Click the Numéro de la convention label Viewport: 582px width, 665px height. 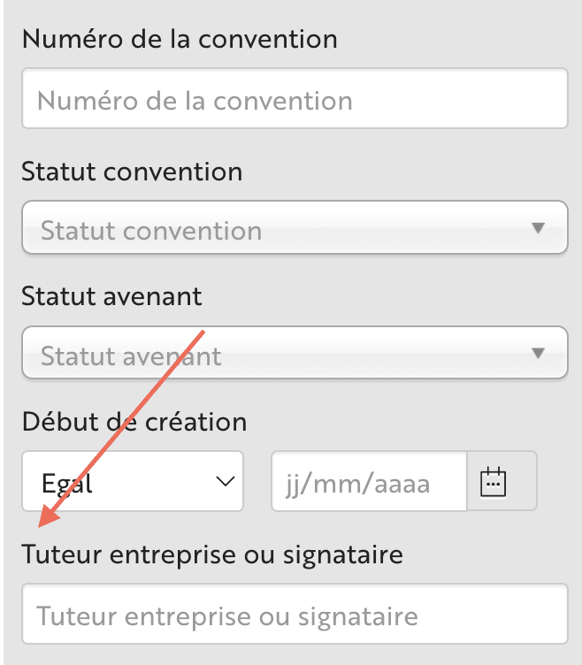pos(180,39)
